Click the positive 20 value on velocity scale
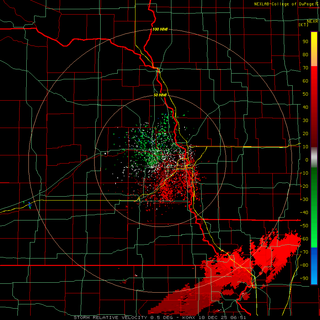The height and width of the screenshot is (320, 320). tap(305, 134)
